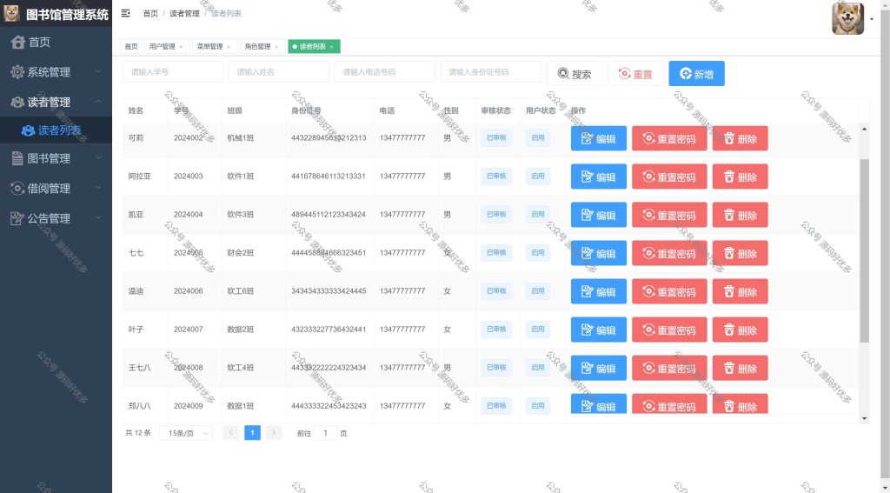Edit the reader 七七 row
Viewport: 890px width, 493px height.
point(599,253)
